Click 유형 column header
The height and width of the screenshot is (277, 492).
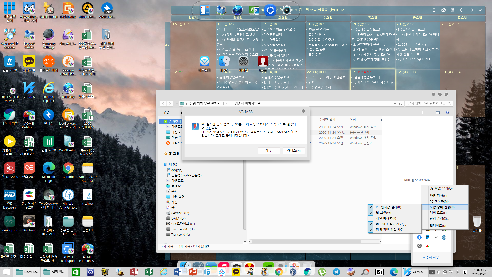tap(353, 120)
